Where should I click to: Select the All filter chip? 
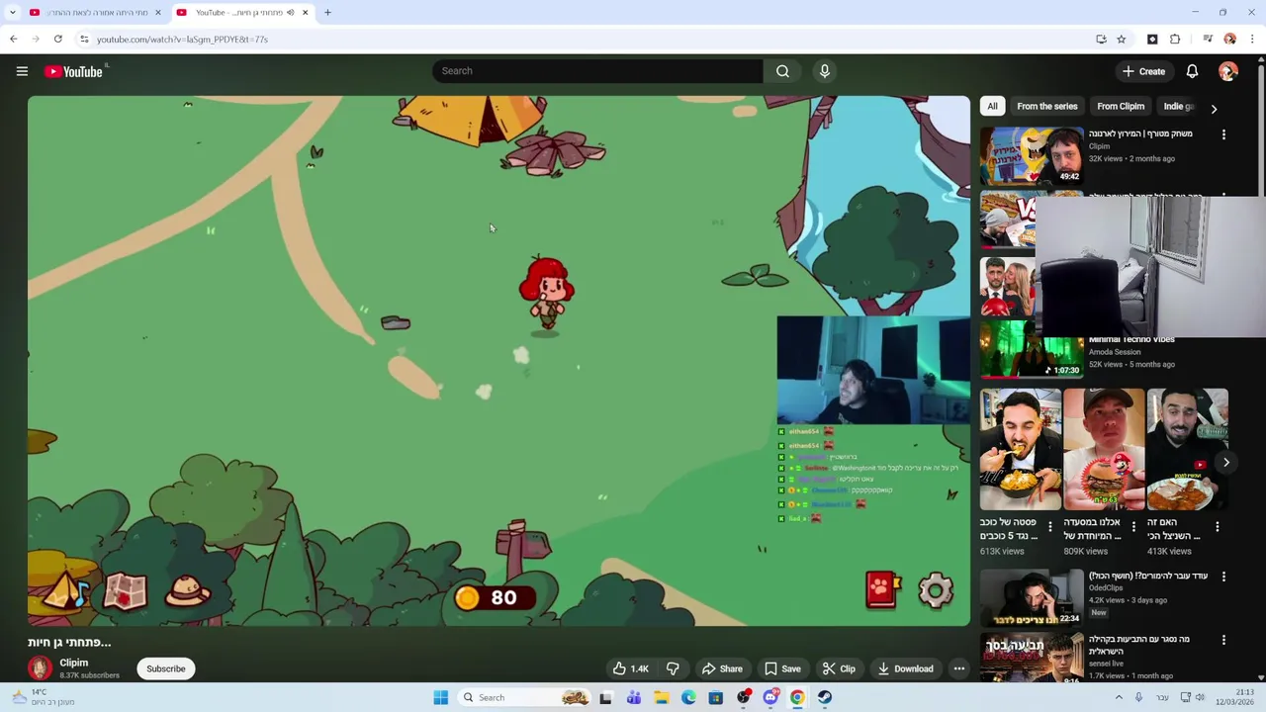click(992, 107)
